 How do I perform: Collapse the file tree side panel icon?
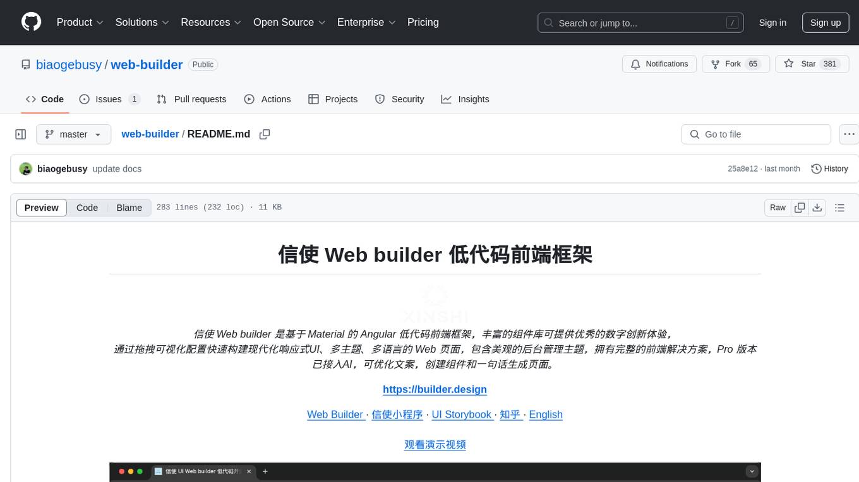21,134
